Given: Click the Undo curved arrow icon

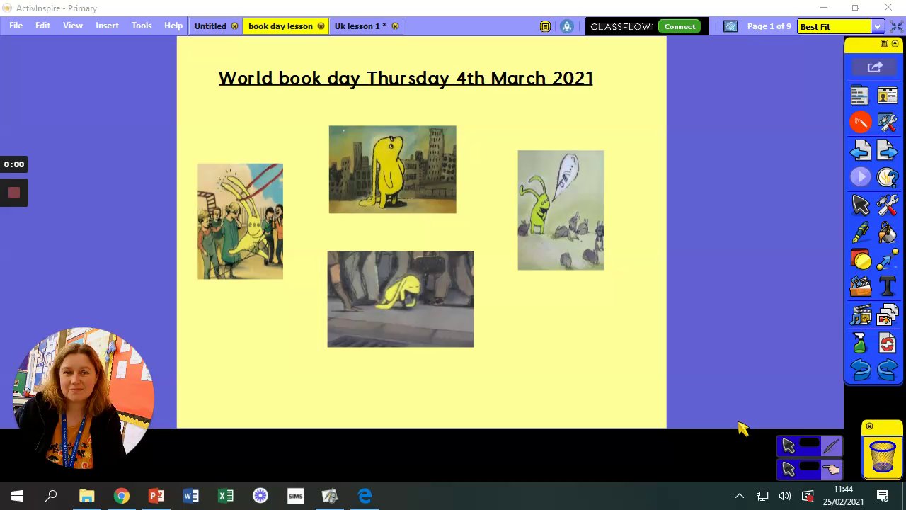Looking at the screenshot, I should point(860,370).
